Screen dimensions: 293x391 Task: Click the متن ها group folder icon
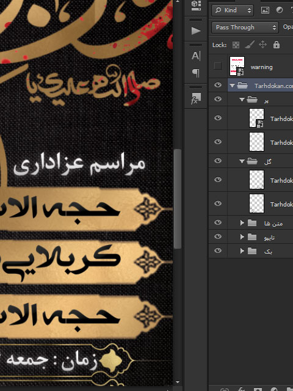pos(252,222)
